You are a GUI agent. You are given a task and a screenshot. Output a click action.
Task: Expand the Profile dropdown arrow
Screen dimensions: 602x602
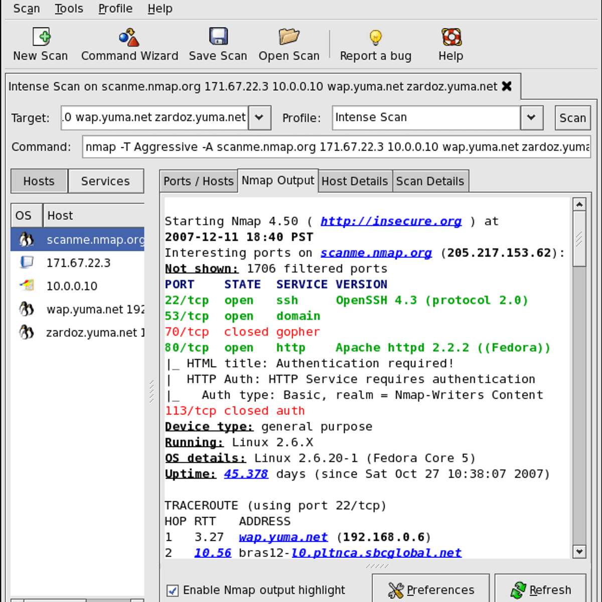pos(531,118)
